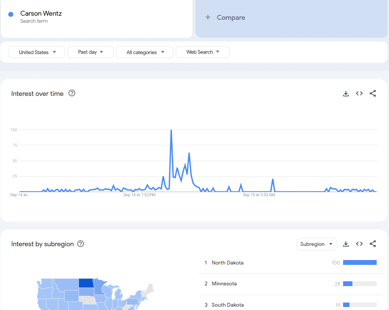Image resolution: width=389 pixels, height=310 pixels.
Task: Share the Interest by subregion section
Action: click(373, 244)
